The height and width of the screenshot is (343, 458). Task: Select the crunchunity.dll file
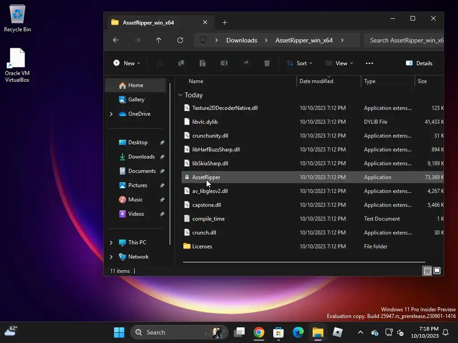313,136
